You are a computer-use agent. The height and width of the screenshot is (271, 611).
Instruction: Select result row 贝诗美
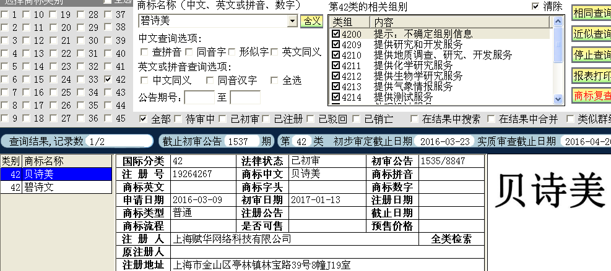(x=56, y=174)
